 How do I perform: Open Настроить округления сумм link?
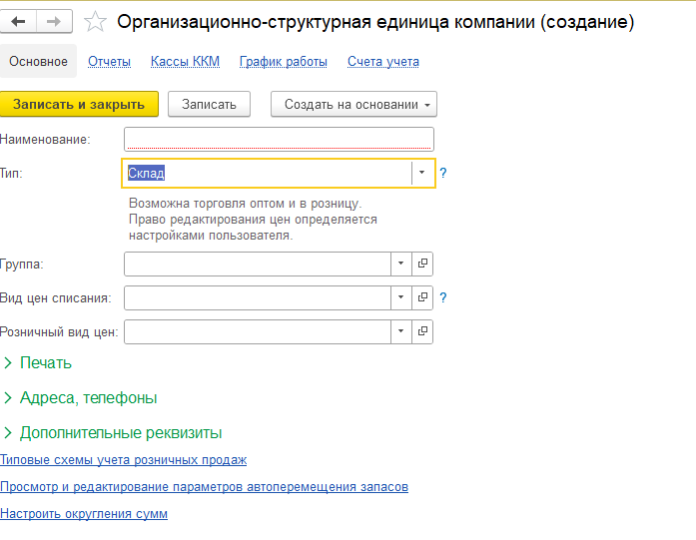[84, 513]
